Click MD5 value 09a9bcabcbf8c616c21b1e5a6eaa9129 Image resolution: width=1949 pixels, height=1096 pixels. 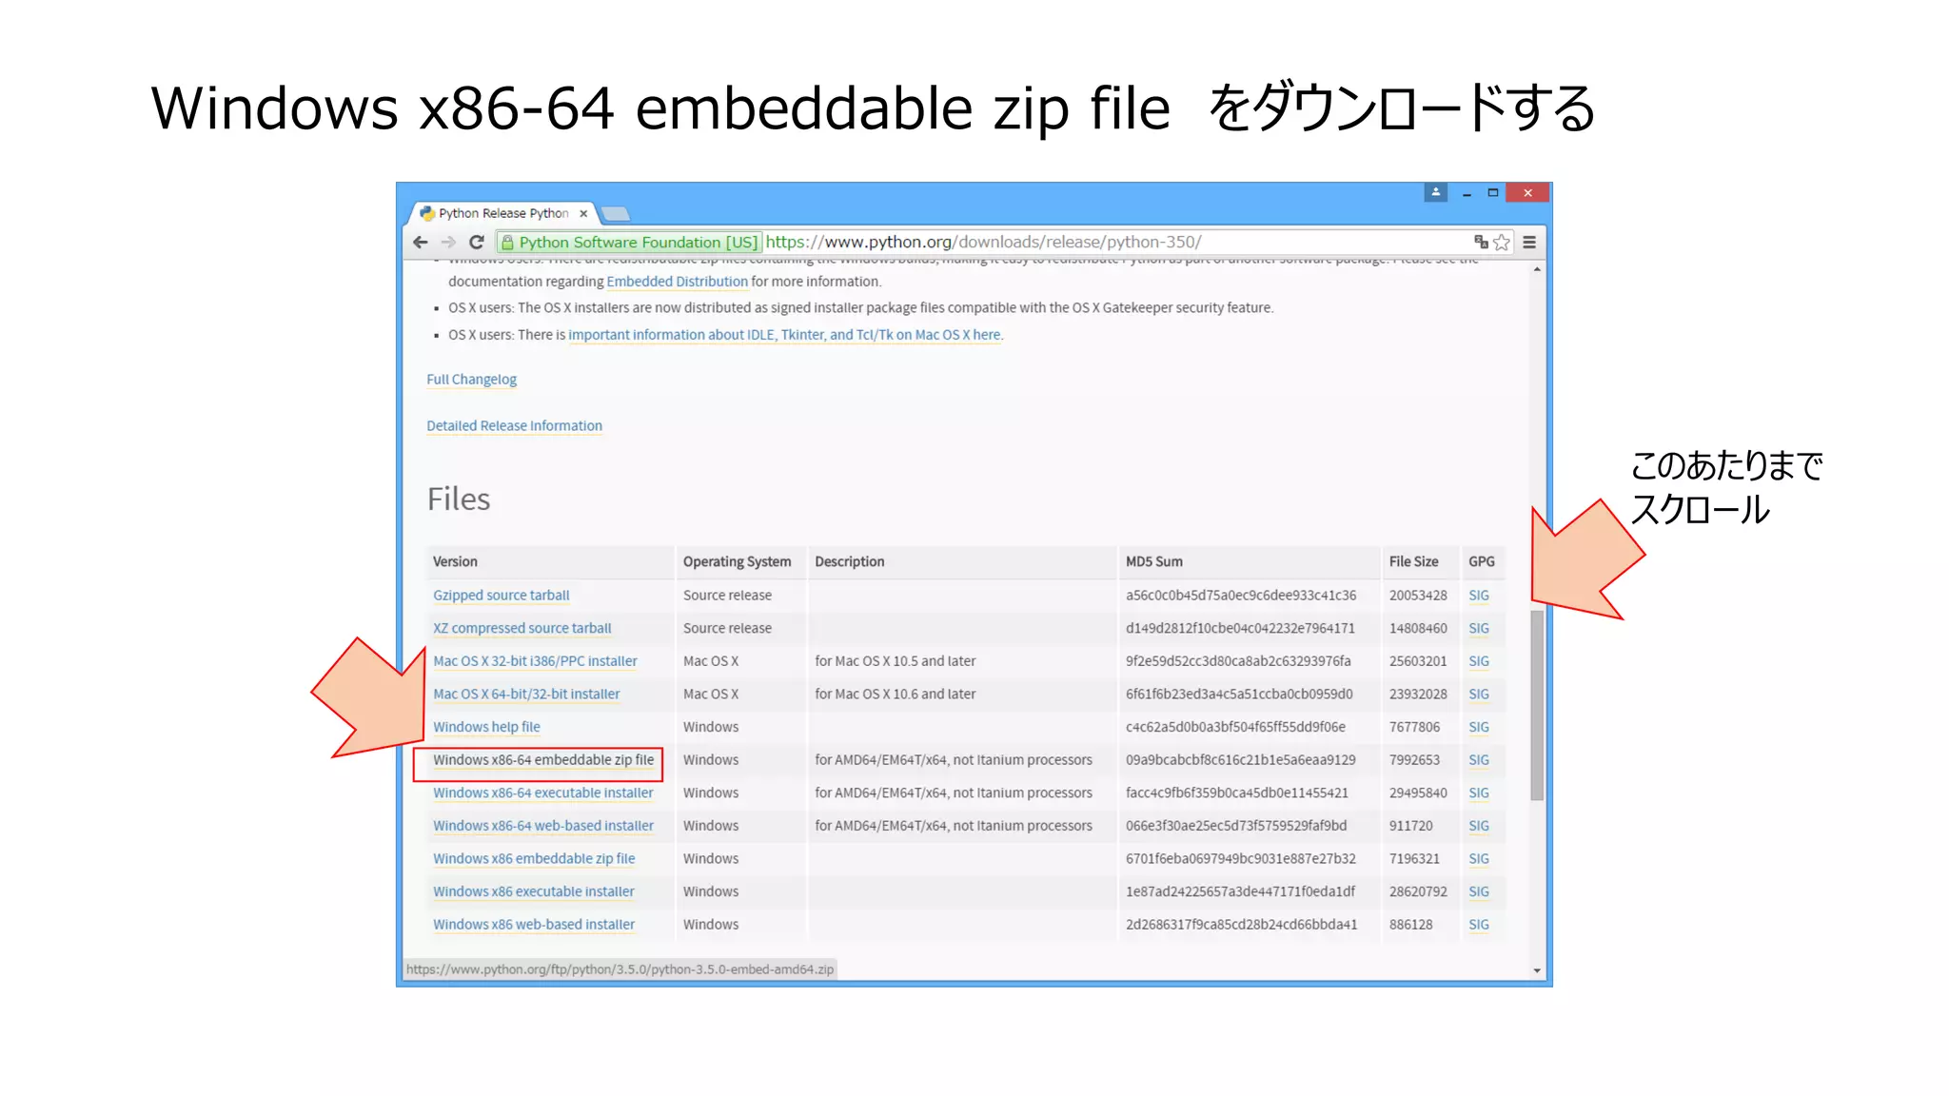(1240, 760)
